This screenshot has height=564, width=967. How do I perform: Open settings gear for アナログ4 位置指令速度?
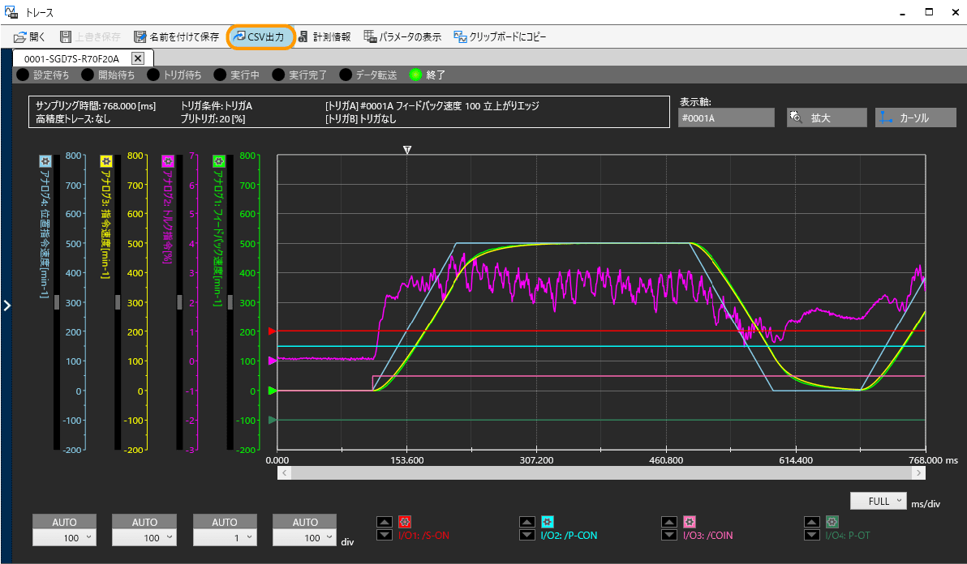pyautogui.click(x=45, y=161)
